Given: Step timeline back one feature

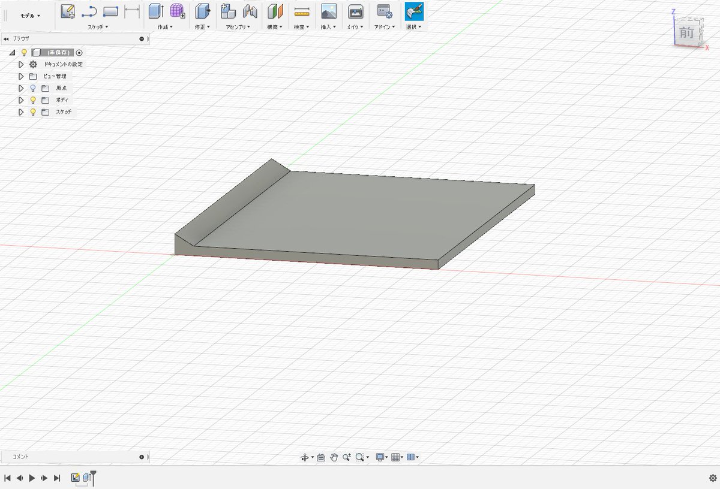Looking at the screenshot, I should pyautogui.click(x=20, y=478).
